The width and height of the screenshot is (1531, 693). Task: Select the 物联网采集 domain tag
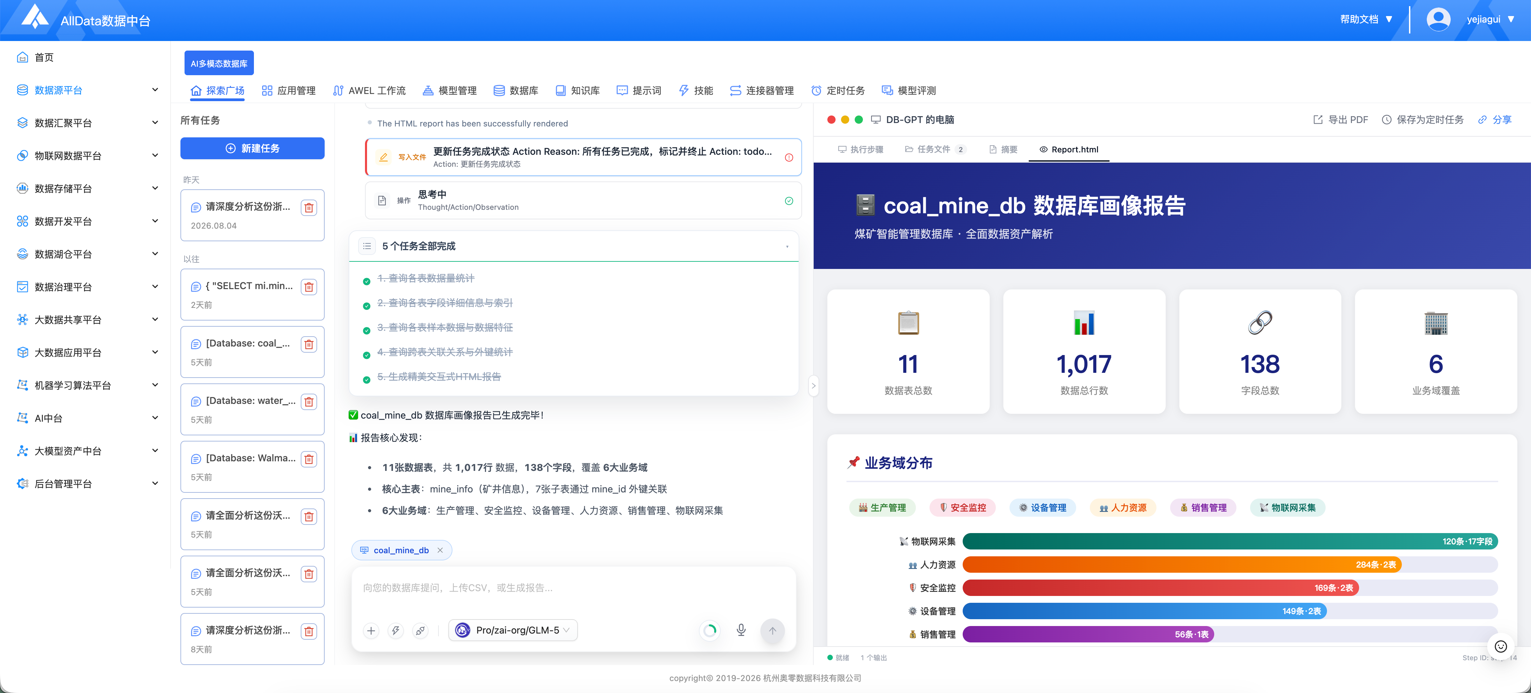pos(1287,507)
